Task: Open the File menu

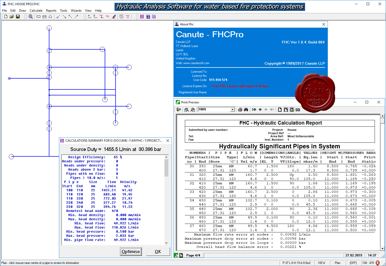Action: pos(4,11)
